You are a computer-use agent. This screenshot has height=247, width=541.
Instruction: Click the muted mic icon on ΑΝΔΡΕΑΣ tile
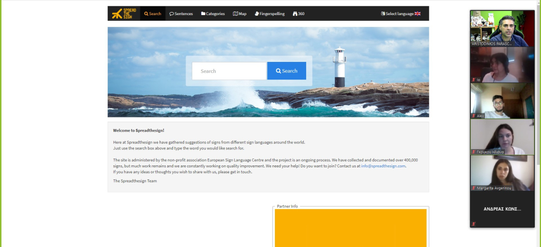coord(473,224)
